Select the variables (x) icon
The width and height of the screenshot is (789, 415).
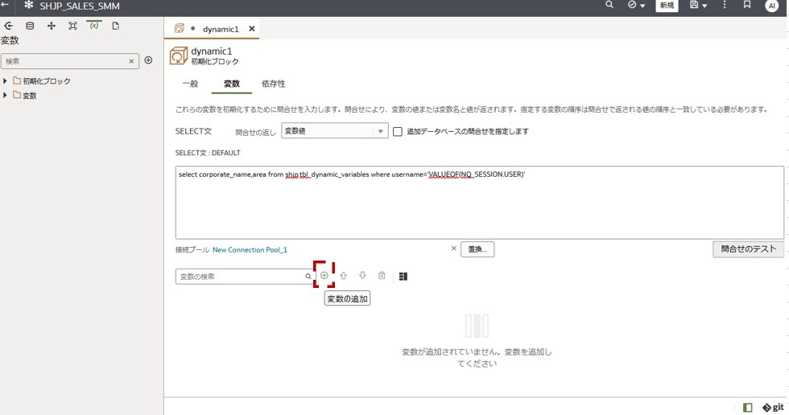(94, 25)
